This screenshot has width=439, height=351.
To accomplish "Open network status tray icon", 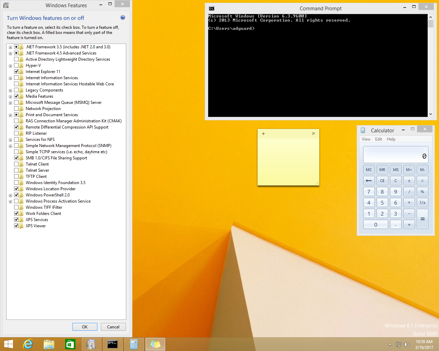I will [x=398, y=344].
